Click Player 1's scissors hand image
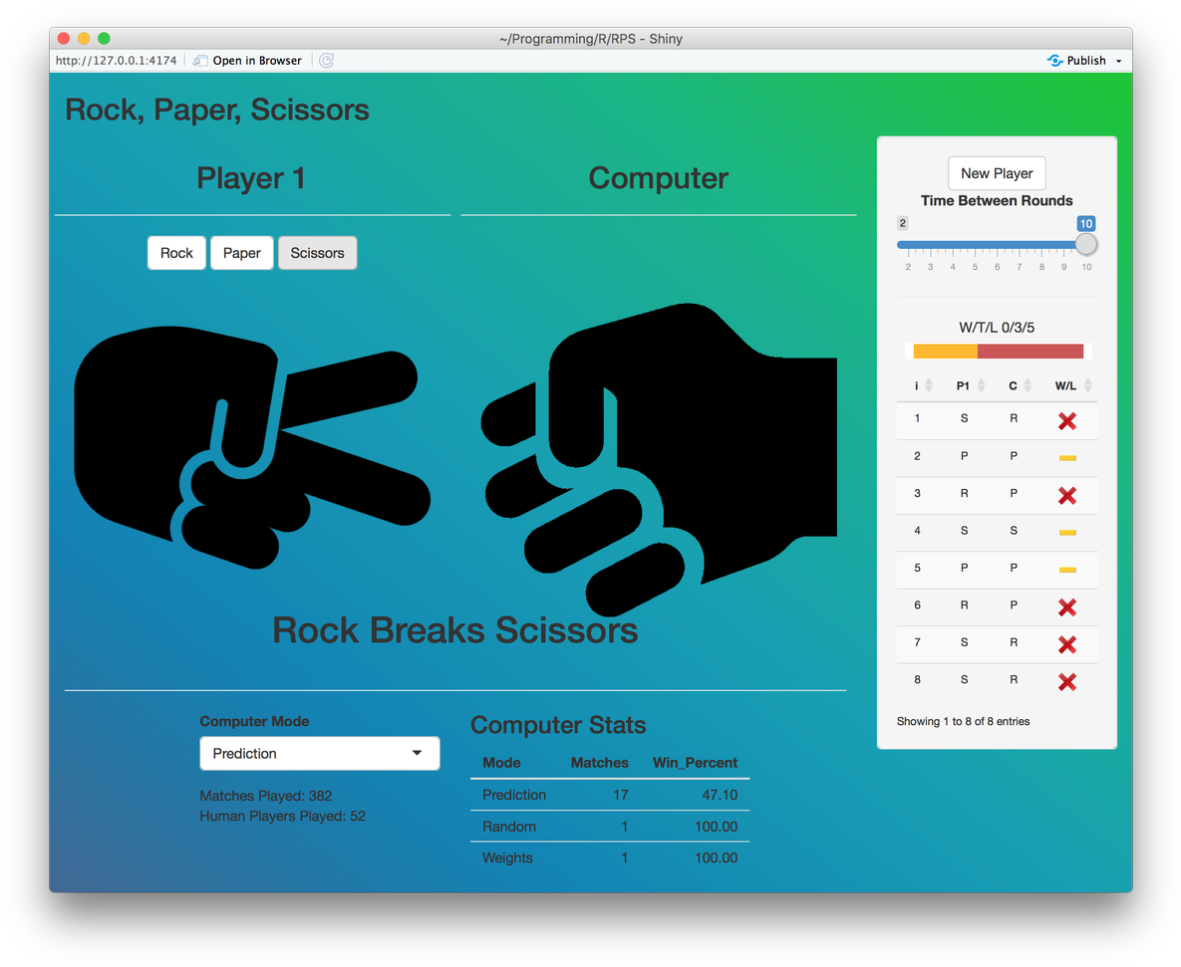 pos(249,448)
